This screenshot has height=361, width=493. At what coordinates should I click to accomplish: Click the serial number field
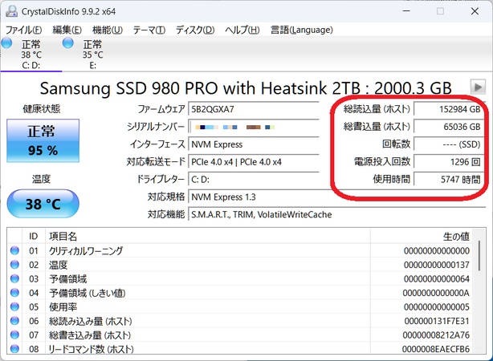254,127
